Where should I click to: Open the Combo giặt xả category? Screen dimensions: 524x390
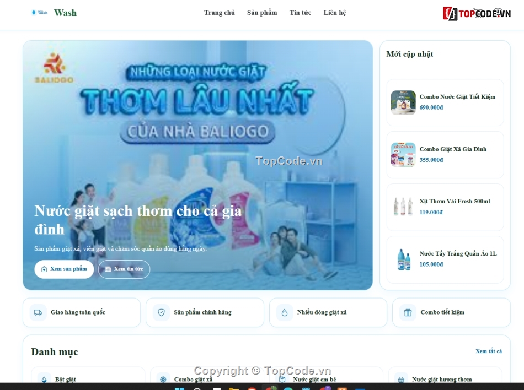tap(207, 375)
